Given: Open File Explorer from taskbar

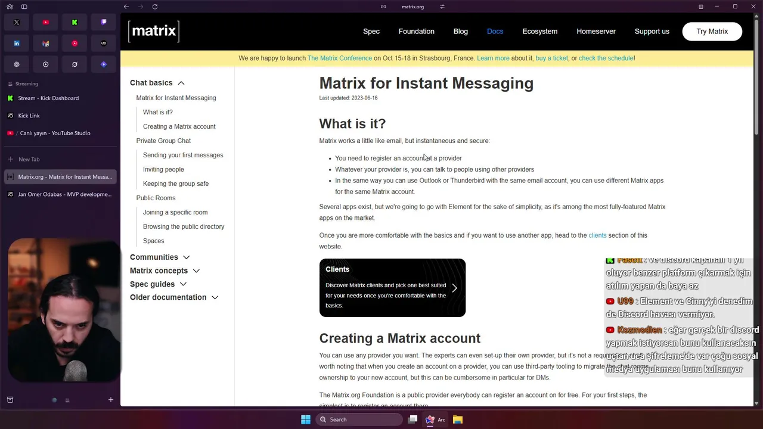Looking at the screenshot, I should pyautogui.click(x=458, y=419).
